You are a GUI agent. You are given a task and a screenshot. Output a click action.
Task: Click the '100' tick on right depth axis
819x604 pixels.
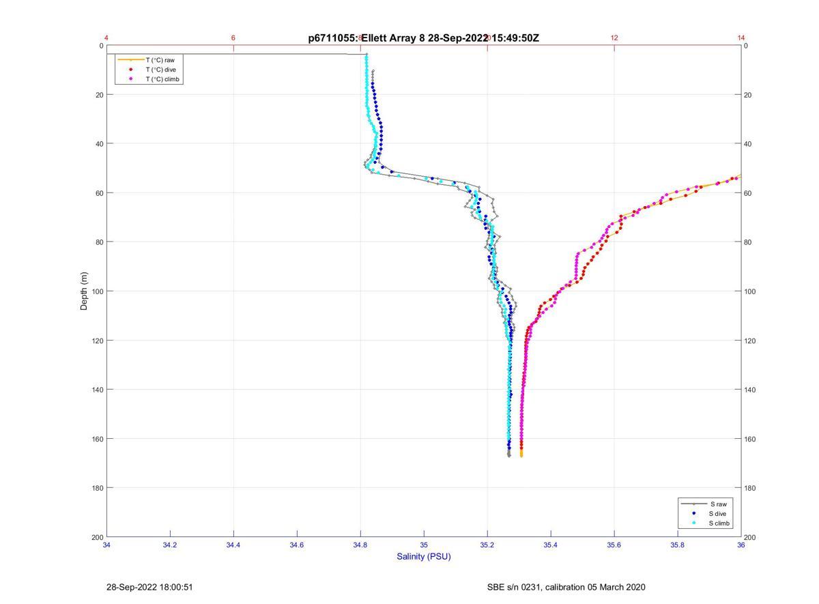click(751, 291)
